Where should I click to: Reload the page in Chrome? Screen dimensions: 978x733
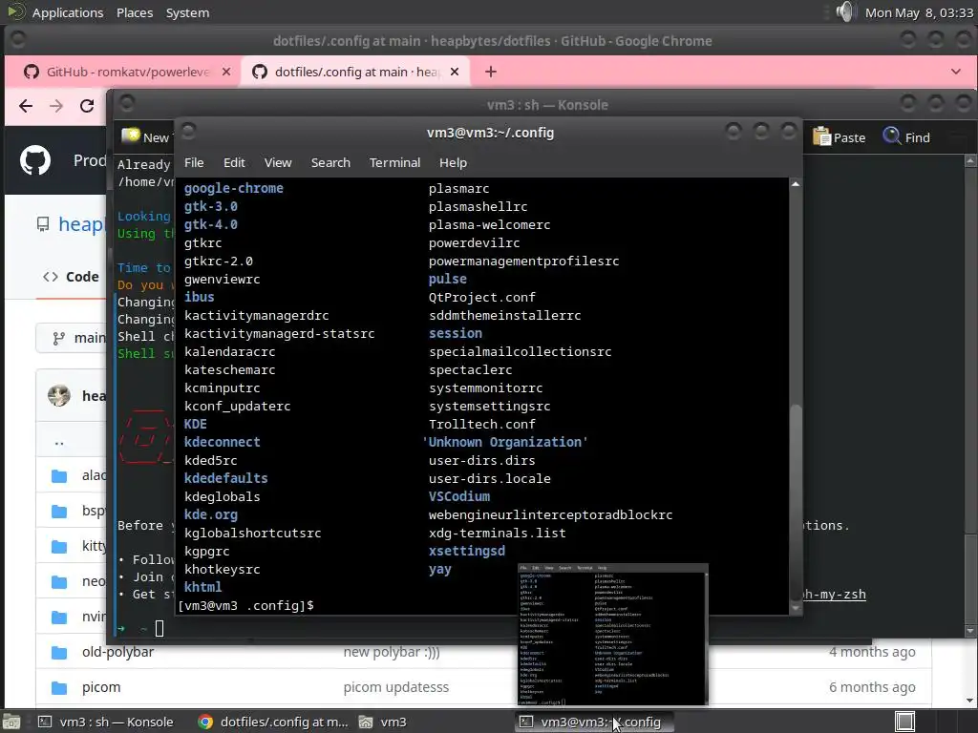[87, 106]
